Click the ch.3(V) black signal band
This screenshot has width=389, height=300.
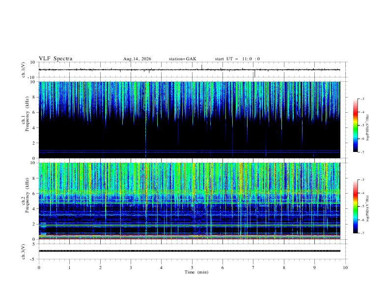(189, 251)
